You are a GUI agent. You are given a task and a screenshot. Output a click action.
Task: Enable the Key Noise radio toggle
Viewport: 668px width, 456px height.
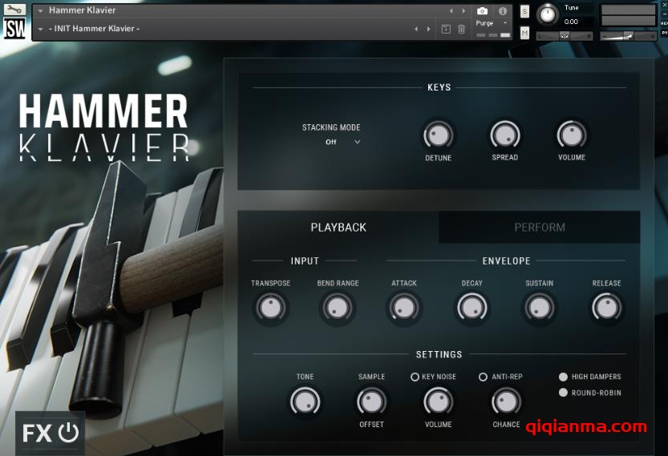point(415,377)
